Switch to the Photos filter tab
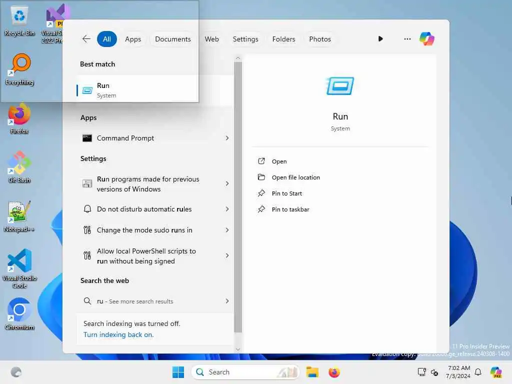This screenshot has width=512, height=384. coord(319,39)
